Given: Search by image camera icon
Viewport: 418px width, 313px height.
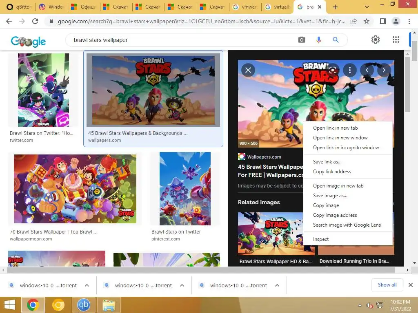Looking at the screenshot, I should (x=302, y=40).
